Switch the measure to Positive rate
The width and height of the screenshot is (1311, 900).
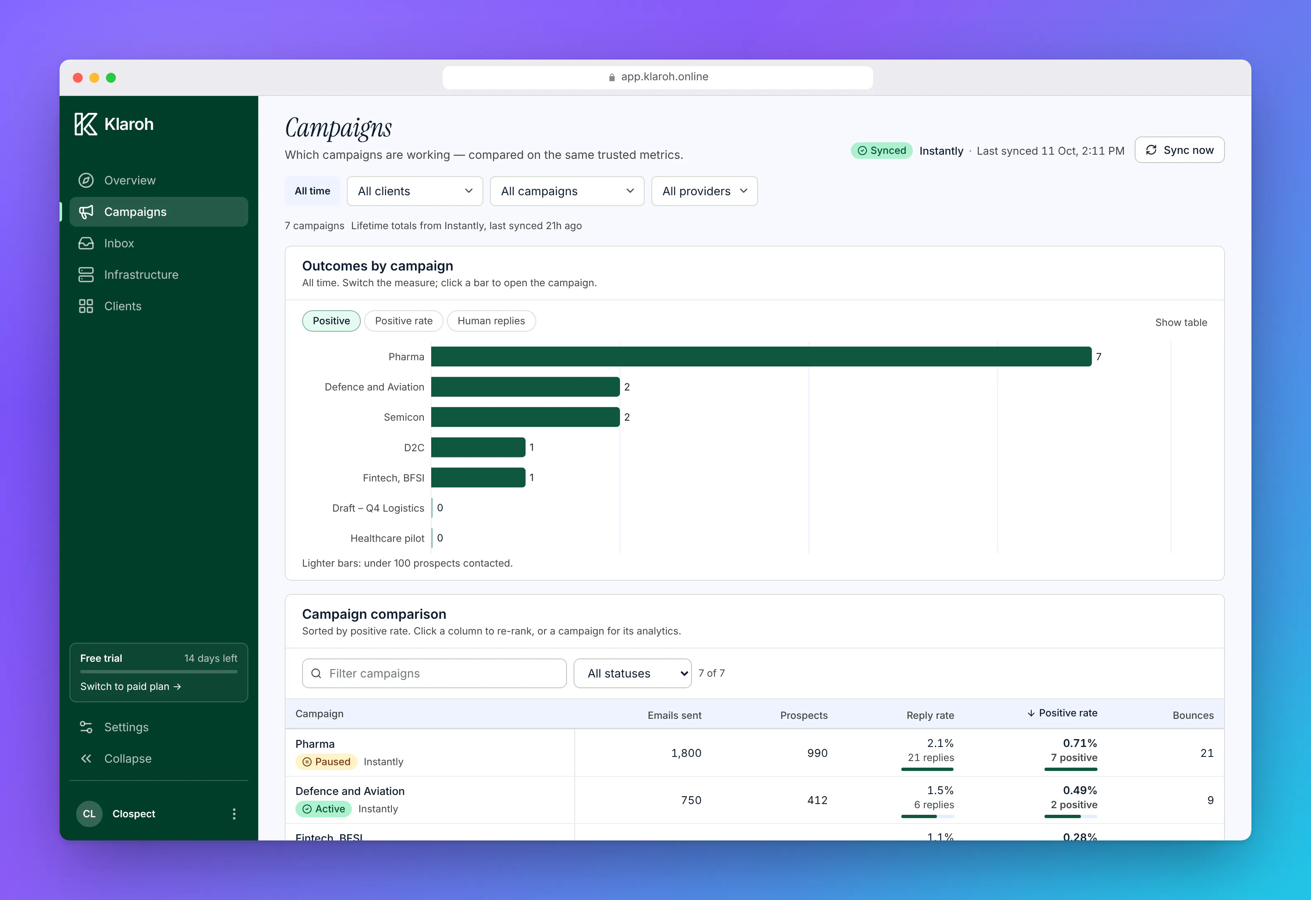404,321
